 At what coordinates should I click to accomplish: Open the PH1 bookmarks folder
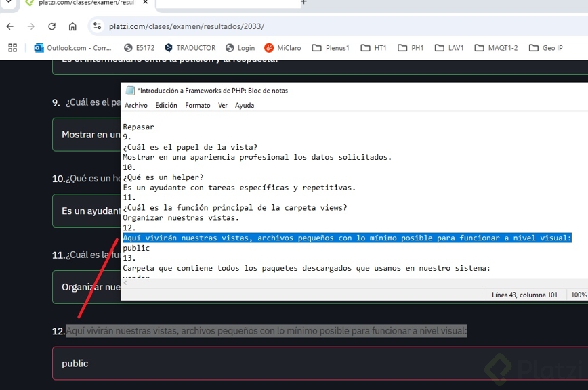click(x=411, y=48)
